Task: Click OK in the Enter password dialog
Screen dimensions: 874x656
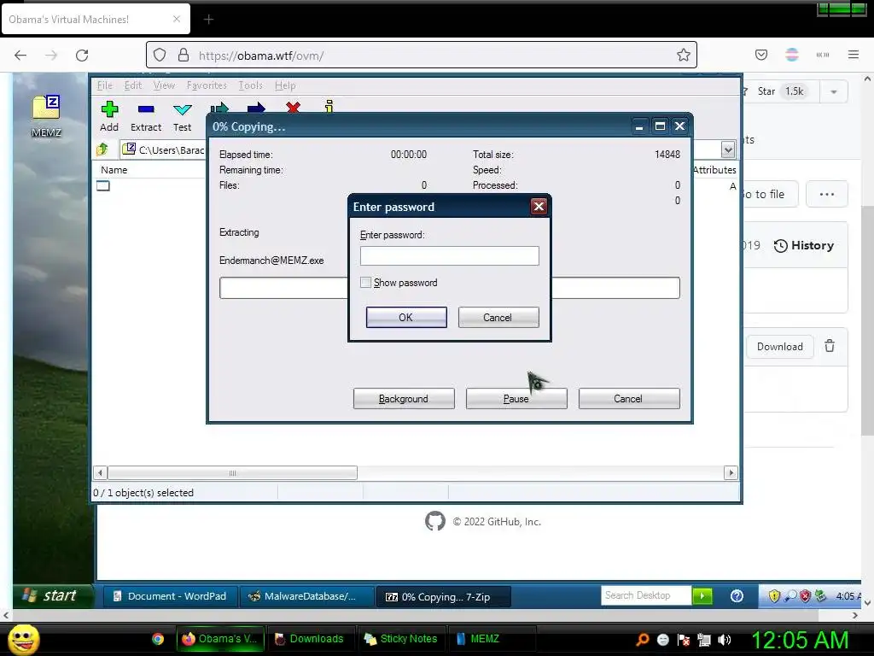Action: coord(406,318)
